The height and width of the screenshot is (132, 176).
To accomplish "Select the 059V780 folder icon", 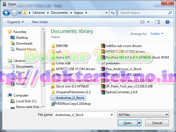I will 53,46.
